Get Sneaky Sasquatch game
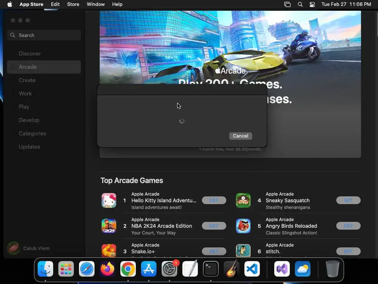The height and width of the screenshot is (284, 378). (348, 200)
